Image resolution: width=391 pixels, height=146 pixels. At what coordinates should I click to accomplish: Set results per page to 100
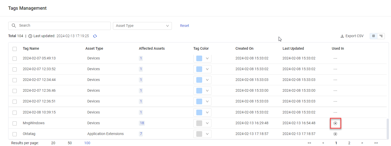tap(87, 143)
